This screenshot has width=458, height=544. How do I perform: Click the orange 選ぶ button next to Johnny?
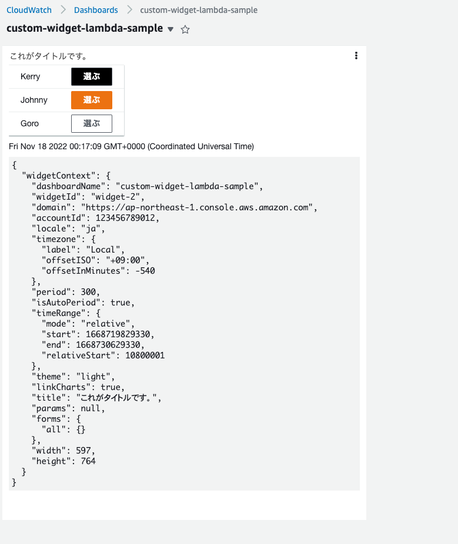pyautogui.click(x=91, y=100)
